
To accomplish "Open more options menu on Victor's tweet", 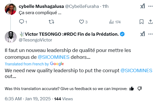I will pyautogui.click(x=150, y=34).
